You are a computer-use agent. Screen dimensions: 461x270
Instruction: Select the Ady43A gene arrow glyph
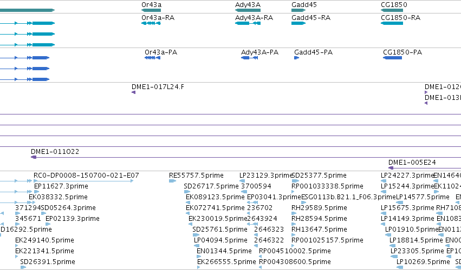click(x=248, y=10)
